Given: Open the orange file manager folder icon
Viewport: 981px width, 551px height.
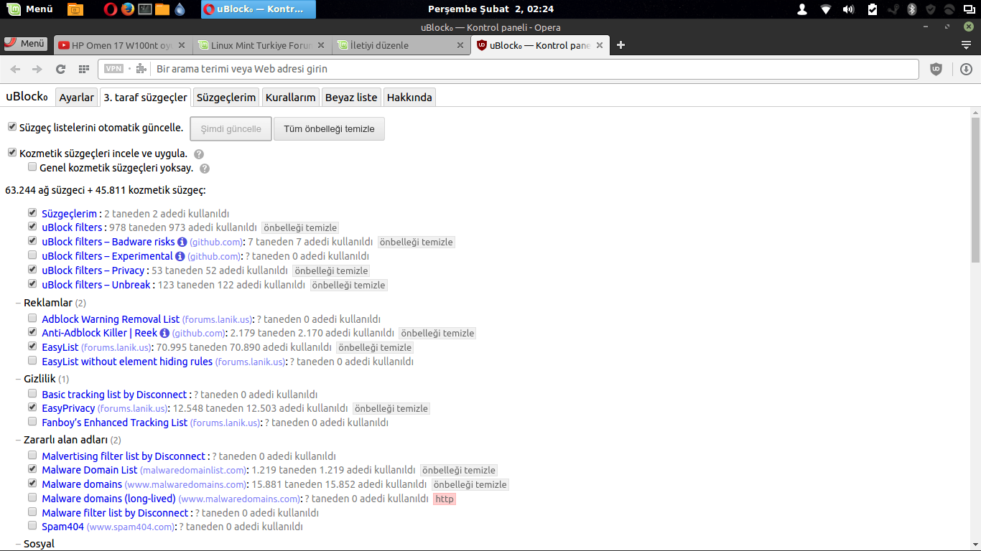Looking at the screenshot, I should coord(162,9).
